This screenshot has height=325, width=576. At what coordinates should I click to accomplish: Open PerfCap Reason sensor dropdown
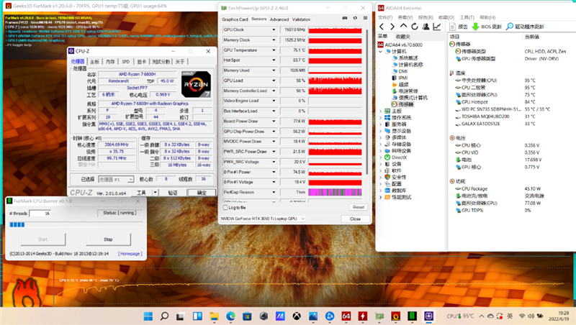coord(274,192)
